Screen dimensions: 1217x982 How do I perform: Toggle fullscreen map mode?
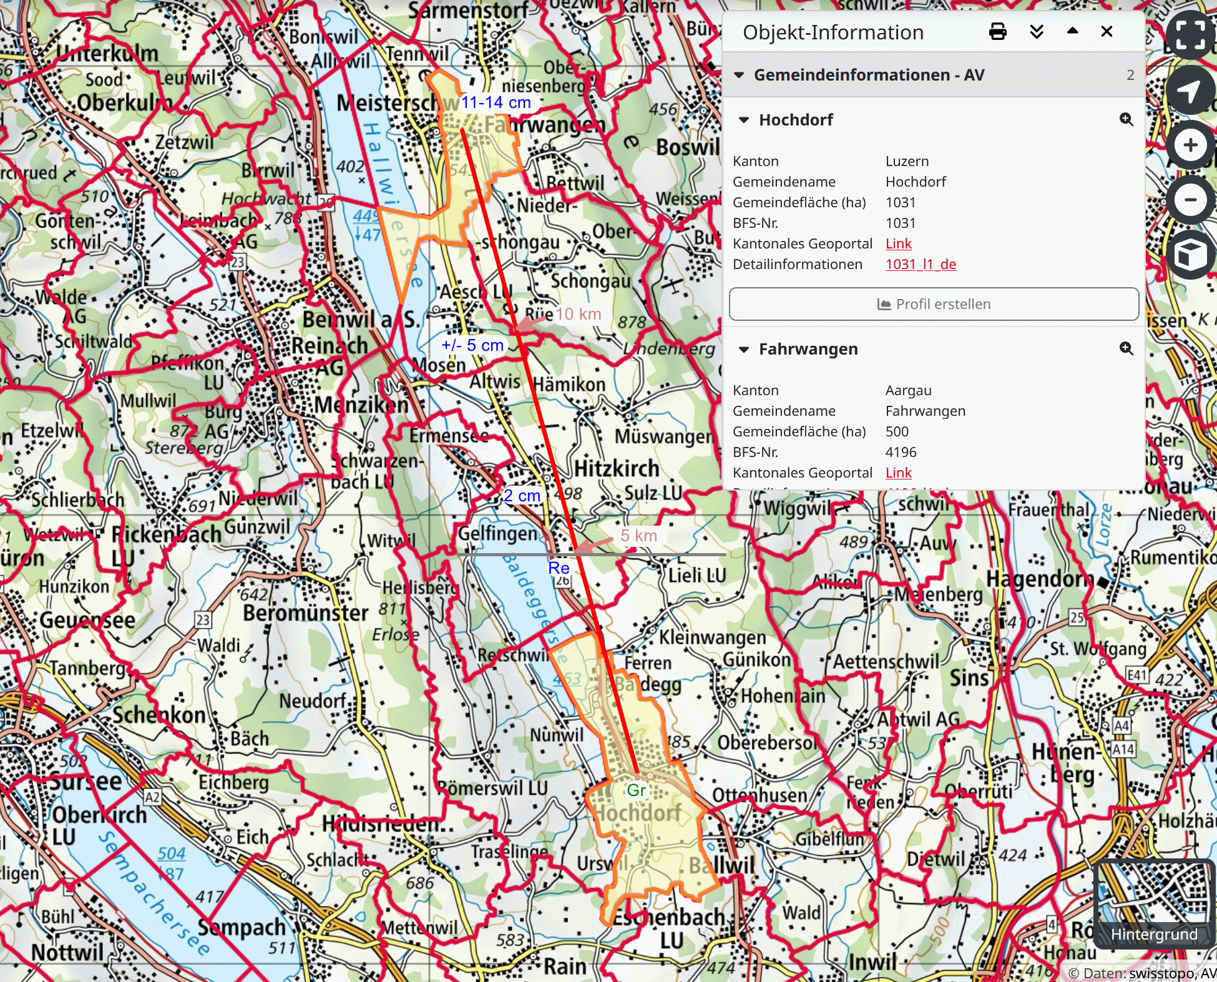pos(1190,36)
